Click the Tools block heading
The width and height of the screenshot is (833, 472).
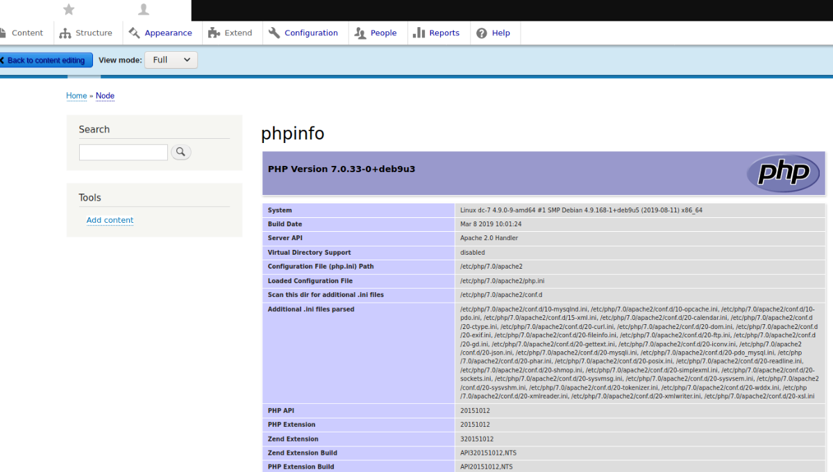(x=90, y=198)
